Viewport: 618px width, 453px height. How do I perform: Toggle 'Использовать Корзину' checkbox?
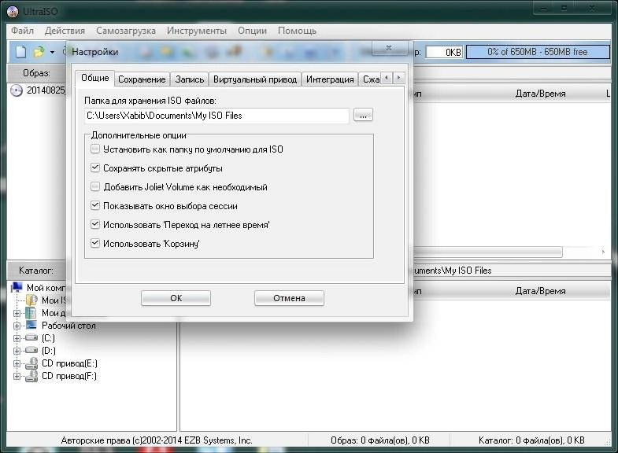(95, 243)
